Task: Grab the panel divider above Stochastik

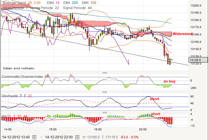Action: 105,92
